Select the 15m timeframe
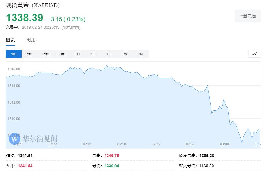 45,54
